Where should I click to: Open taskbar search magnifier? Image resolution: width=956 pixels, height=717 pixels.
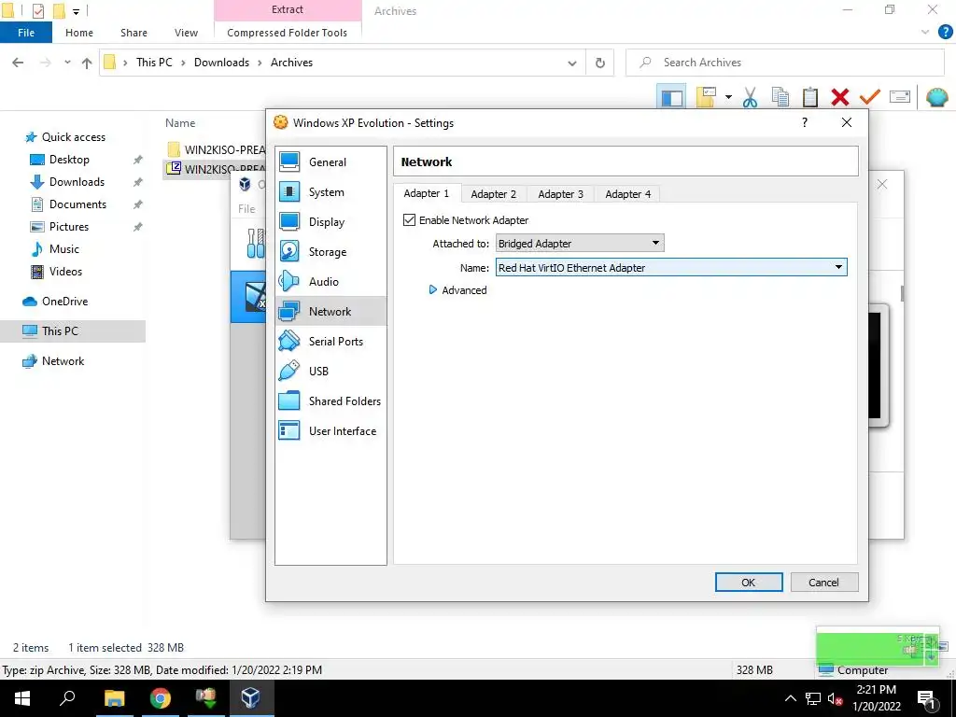[67, 698]
